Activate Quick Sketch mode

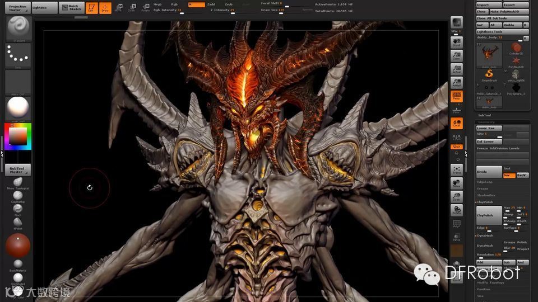pos(71,8)
